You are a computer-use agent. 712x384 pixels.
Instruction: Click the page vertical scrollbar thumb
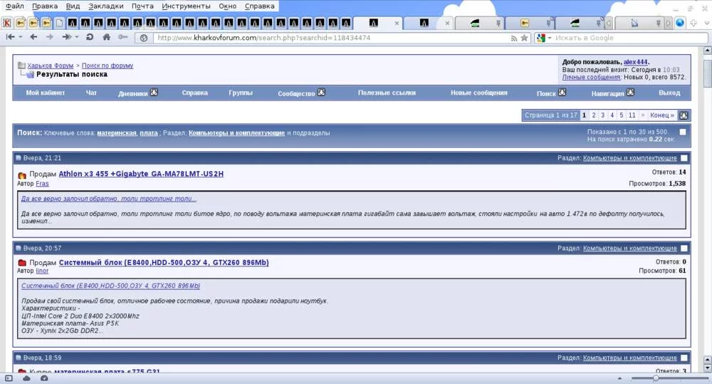coord(708,73)
